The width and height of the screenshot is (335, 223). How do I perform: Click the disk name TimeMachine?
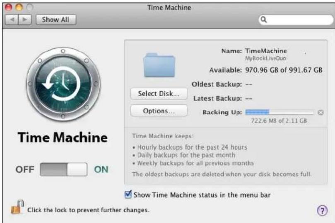click(266, 51)
